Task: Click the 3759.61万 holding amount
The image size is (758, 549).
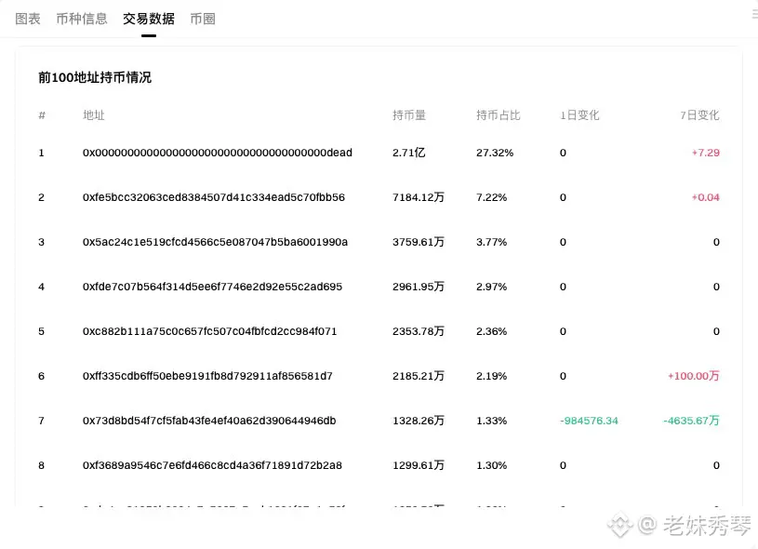Action: pyautogui.click(x=419, y=242)
